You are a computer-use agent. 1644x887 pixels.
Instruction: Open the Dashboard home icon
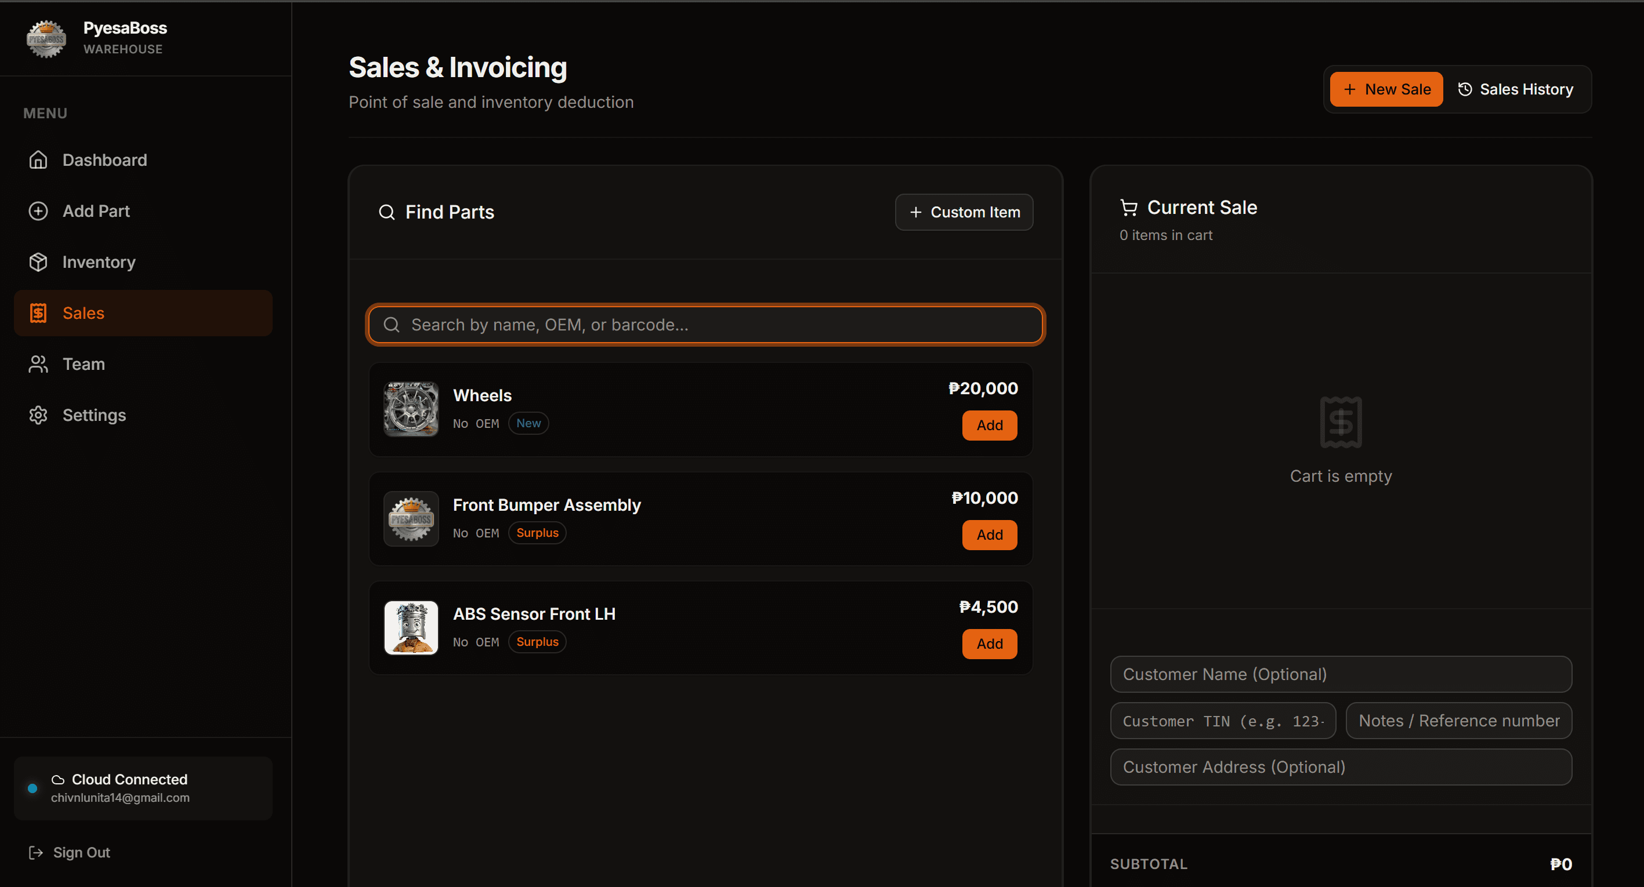click(x=38, y=160)
